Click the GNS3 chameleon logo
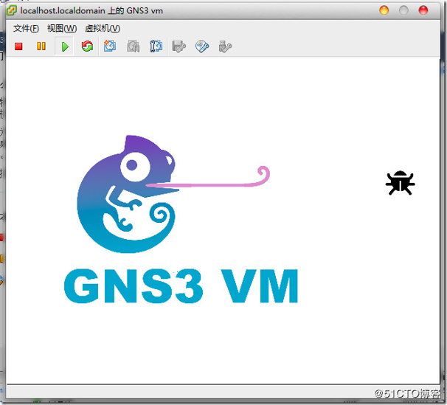The height and width of the screenshot is (405, 447). pos(173,194)
